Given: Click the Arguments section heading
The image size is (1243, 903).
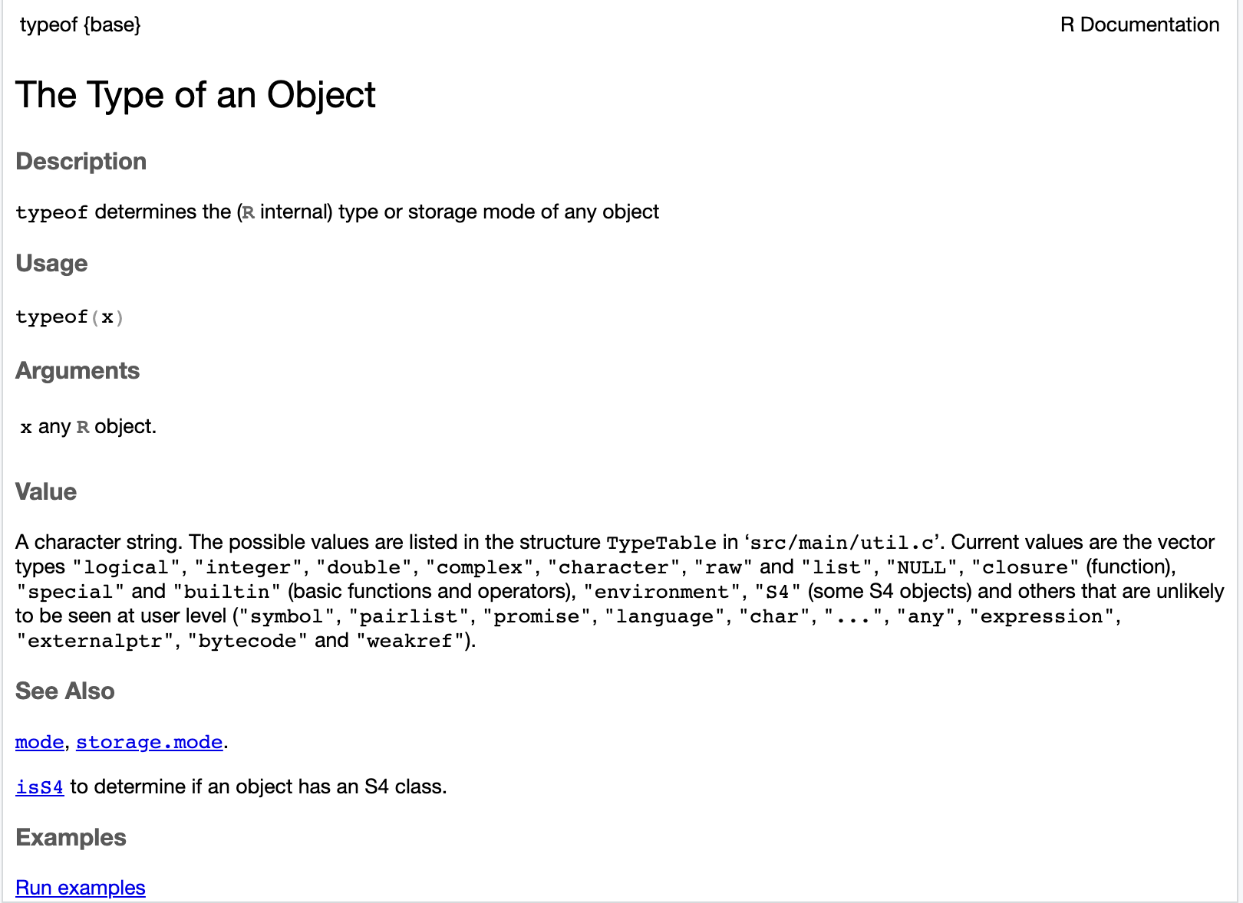Looking at the screenshot, I should pyautogui.click(x=77, y=370).
